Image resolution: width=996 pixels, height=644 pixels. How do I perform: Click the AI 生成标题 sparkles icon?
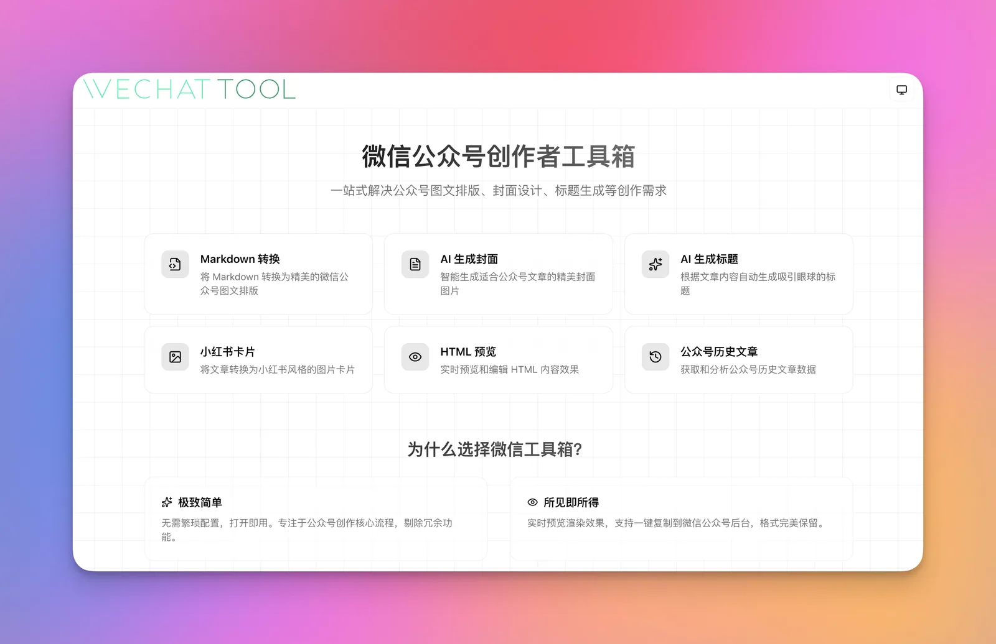(x=655, y=264)
